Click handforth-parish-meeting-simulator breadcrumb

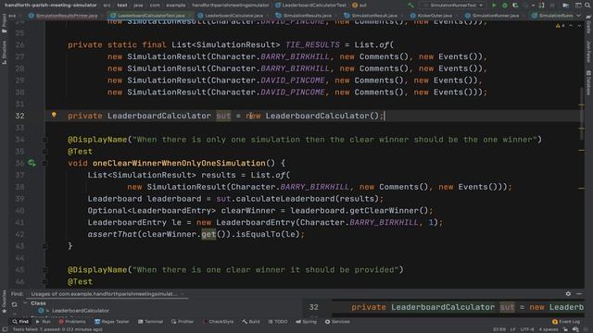(51, 6)
